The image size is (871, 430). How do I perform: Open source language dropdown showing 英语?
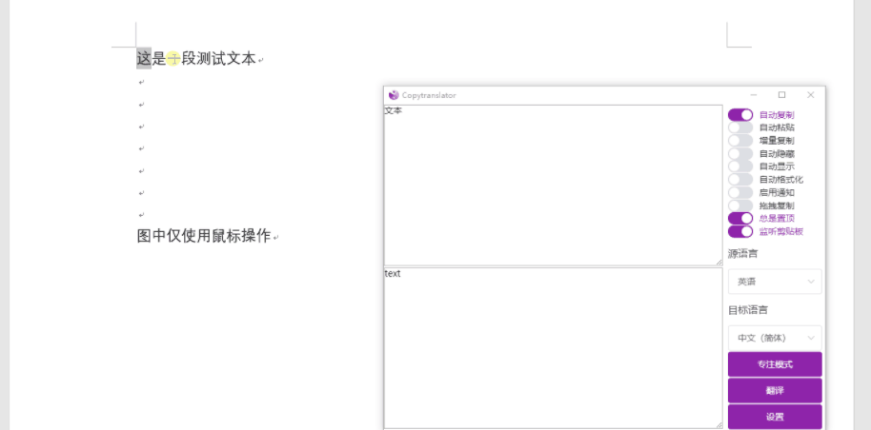775,282
